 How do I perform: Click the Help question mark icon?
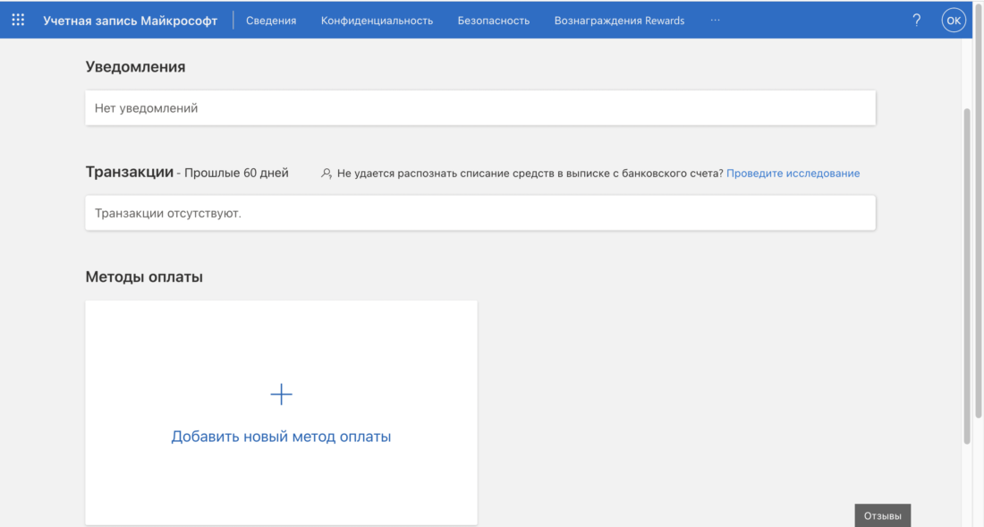coord(916,20)
